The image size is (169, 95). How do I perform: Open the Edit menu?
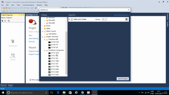pos(7,5)
